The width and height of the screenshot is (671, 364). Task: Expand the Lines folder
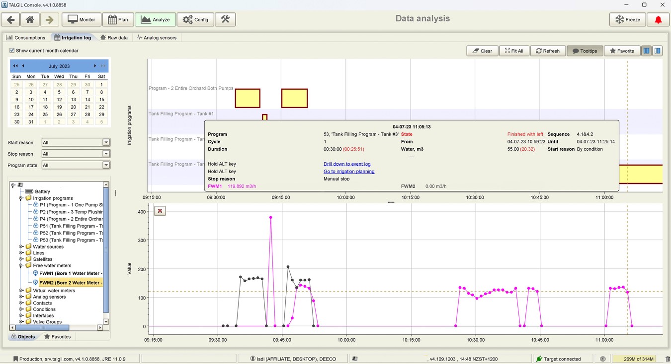(21, 253)
